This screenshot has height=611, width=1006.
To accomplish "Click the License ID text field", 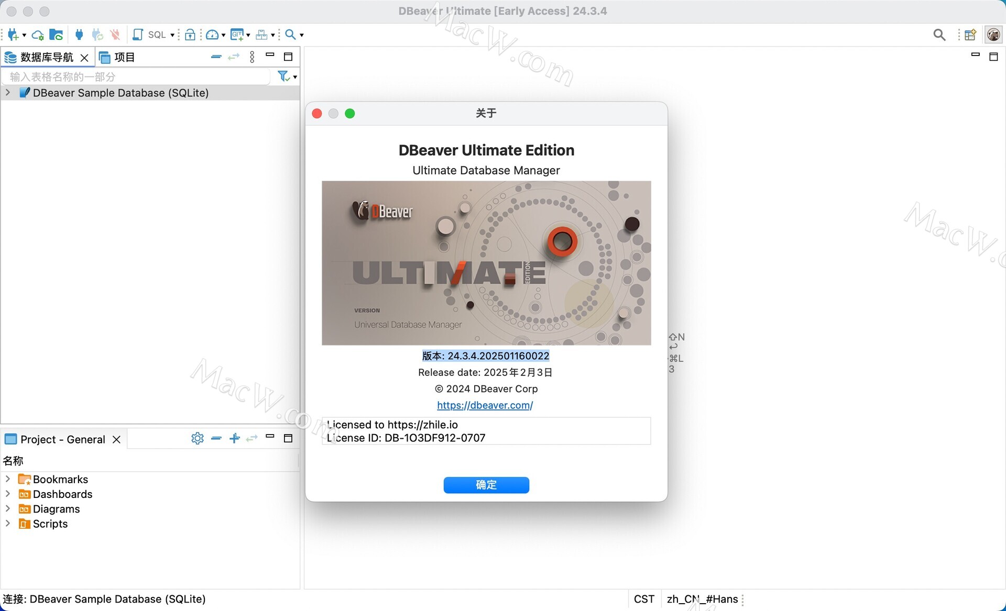I will [x=486, y=431].
